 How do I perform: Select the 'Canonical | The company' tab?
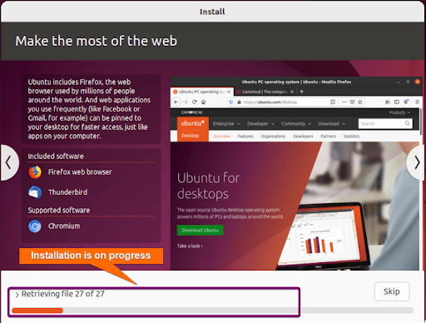265,92
